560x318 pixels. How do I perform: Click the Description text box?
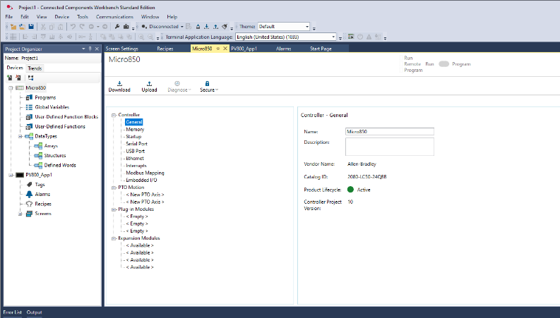point(390,147)
